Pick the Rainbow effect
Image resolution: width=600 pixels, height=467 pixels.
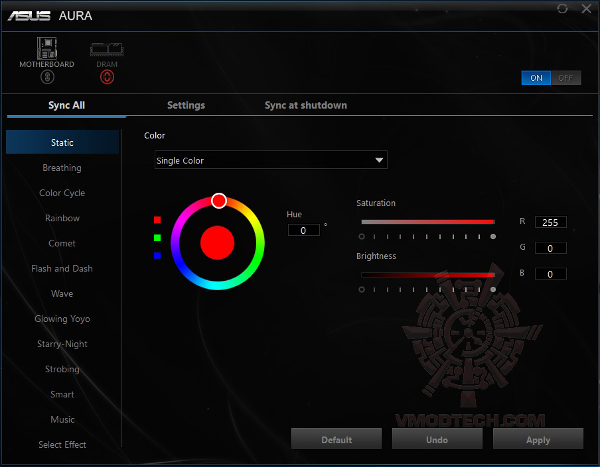[x=62, y=218]
